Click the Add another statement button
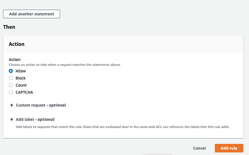This screenshot has height=155, width=249. click(x=31, y=14)
